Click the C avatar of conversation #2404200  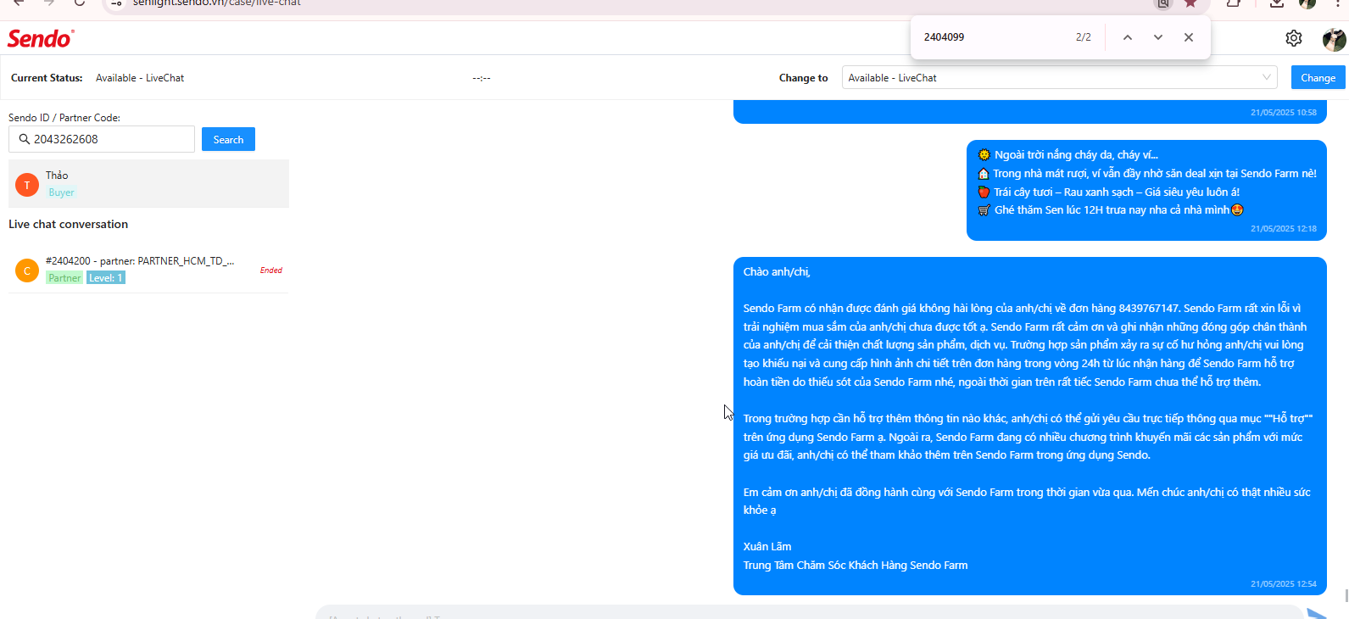[x=27, y=270]
